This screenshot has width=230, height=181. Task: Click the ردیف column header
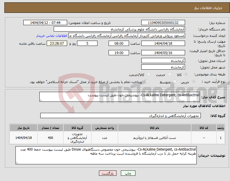pos(221,128)
